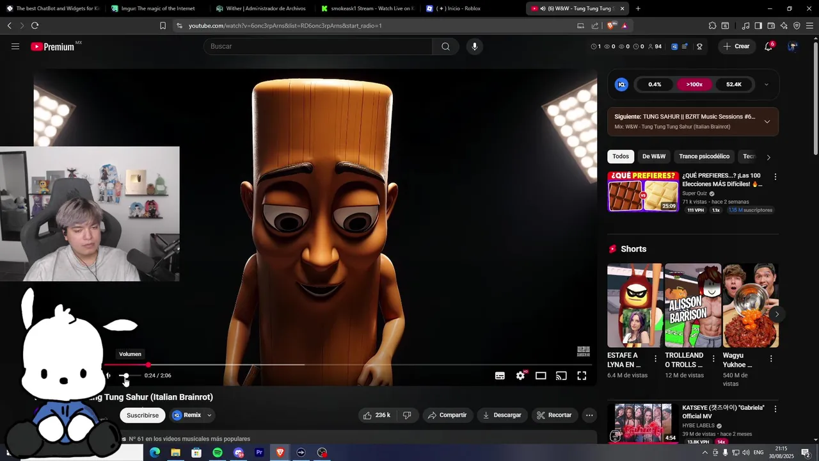Image resolution: width=819 pixels, height=461 pixels.
Task: Open the browser media control music-note icon
Action: 745,26
